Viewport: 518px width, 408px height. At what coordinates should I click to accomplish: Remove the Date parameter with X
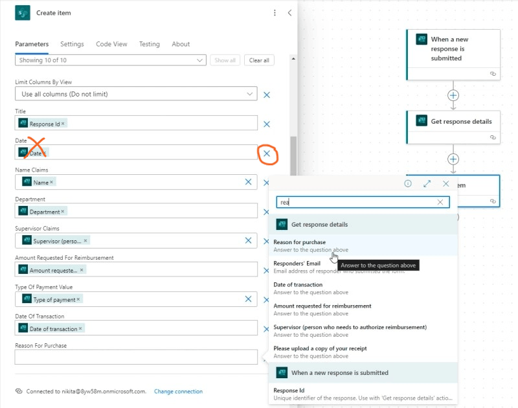267,153
